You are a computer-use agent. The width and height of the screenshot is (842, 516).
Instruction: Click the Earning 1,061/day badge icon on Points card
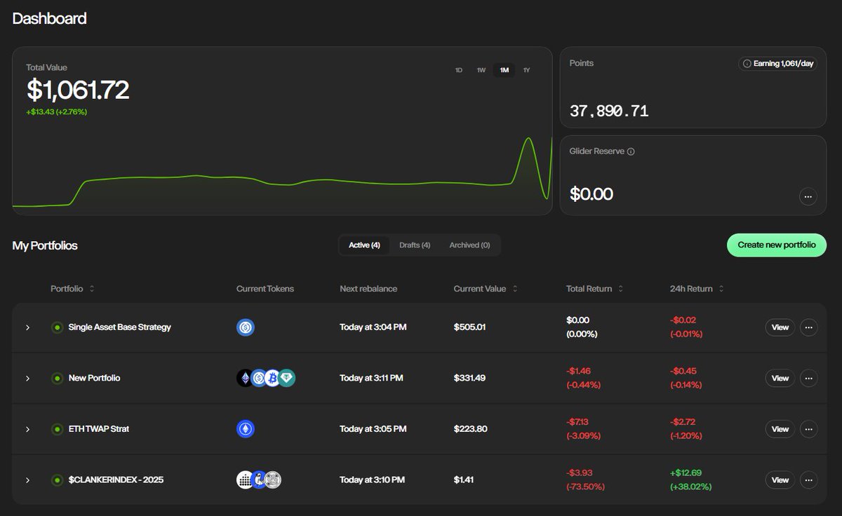[x=747, y=63]
